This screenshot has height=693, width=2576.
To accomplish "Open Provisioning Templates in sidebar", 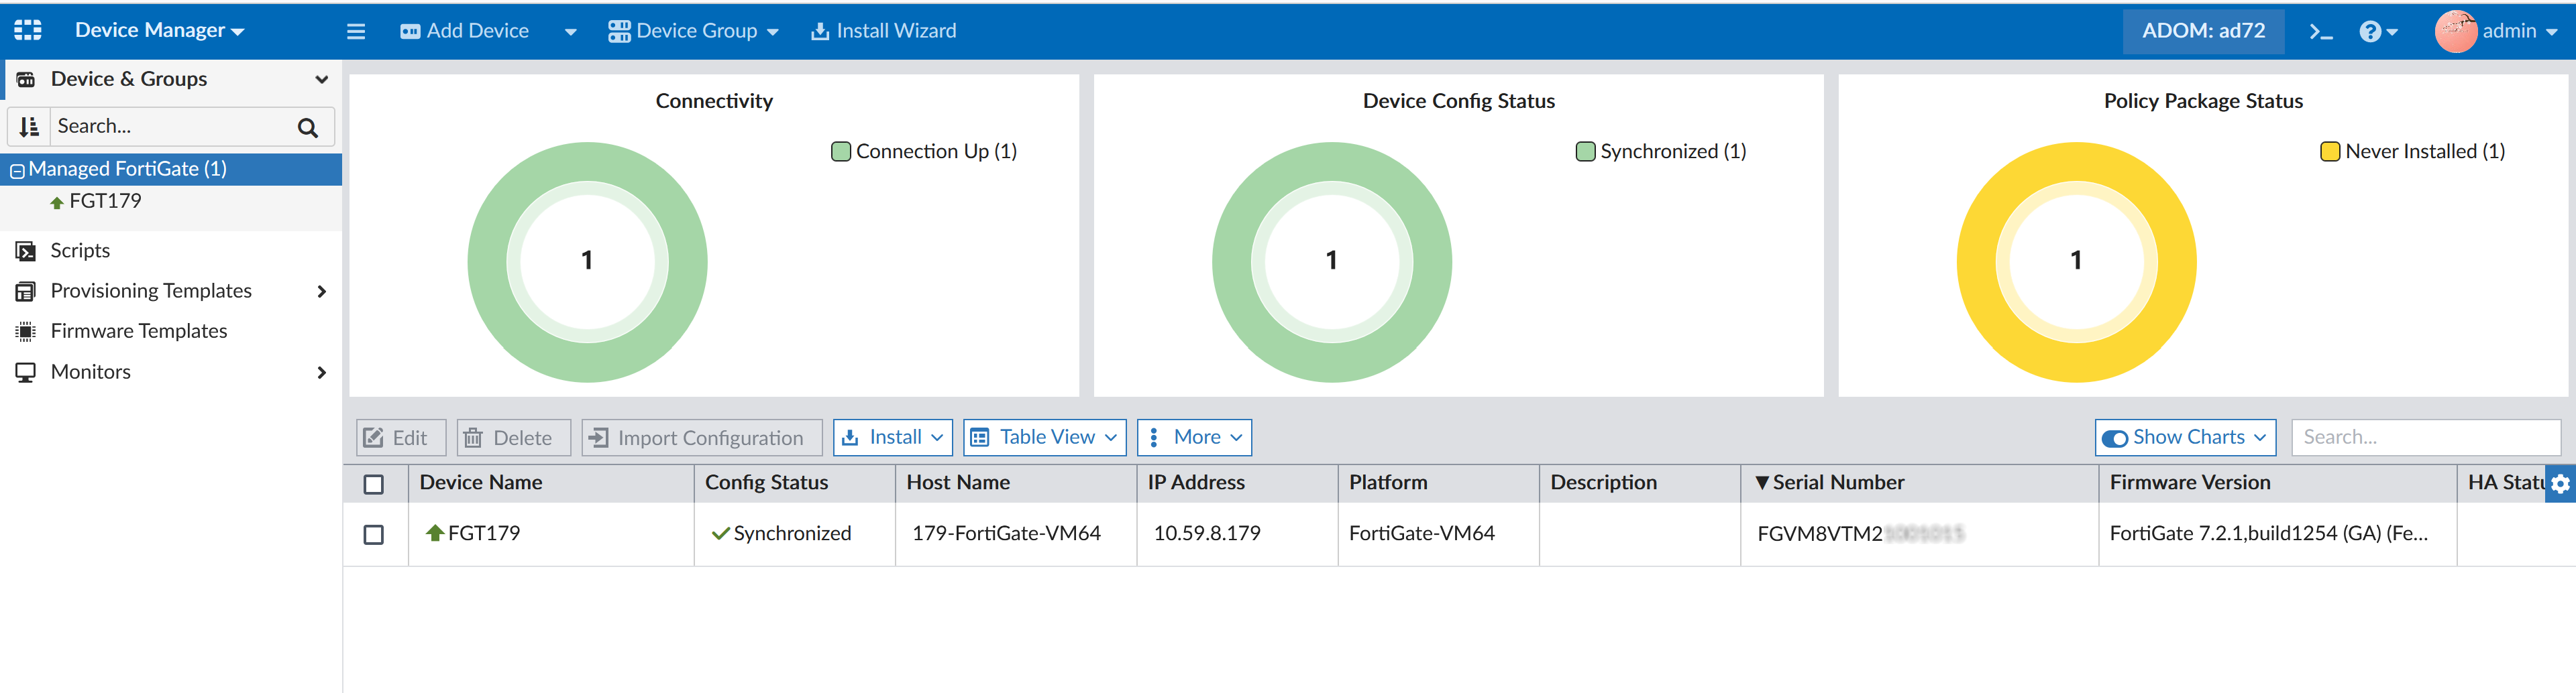I will 151,291.
